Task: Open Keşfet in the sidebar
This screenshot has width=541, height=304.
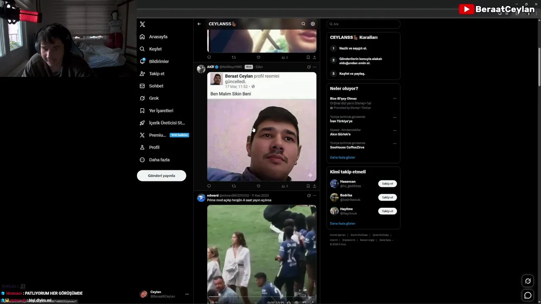Action: click(151, 49)
